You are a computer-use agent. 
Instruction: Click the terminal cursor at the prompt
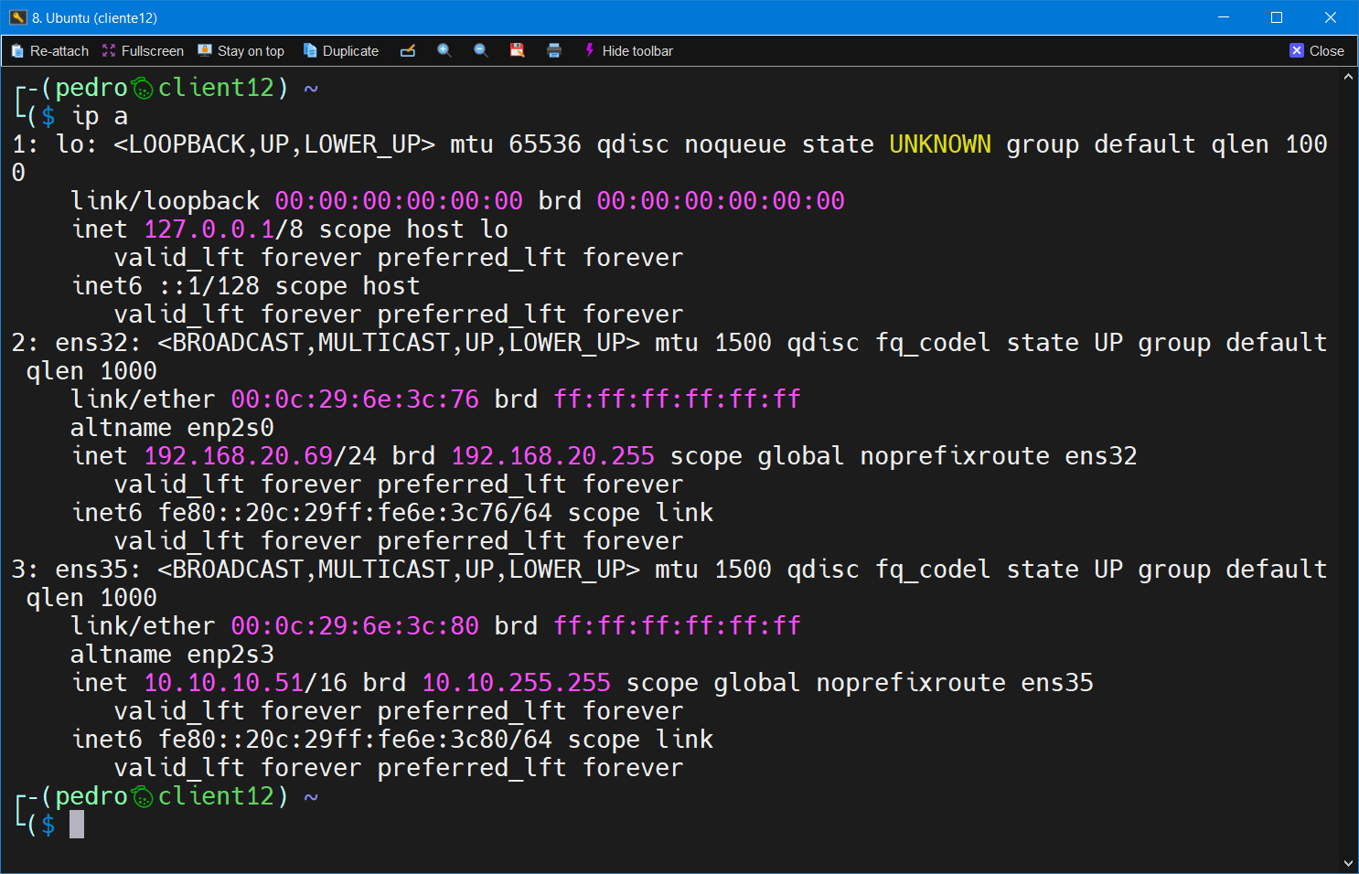coord(77,825)
